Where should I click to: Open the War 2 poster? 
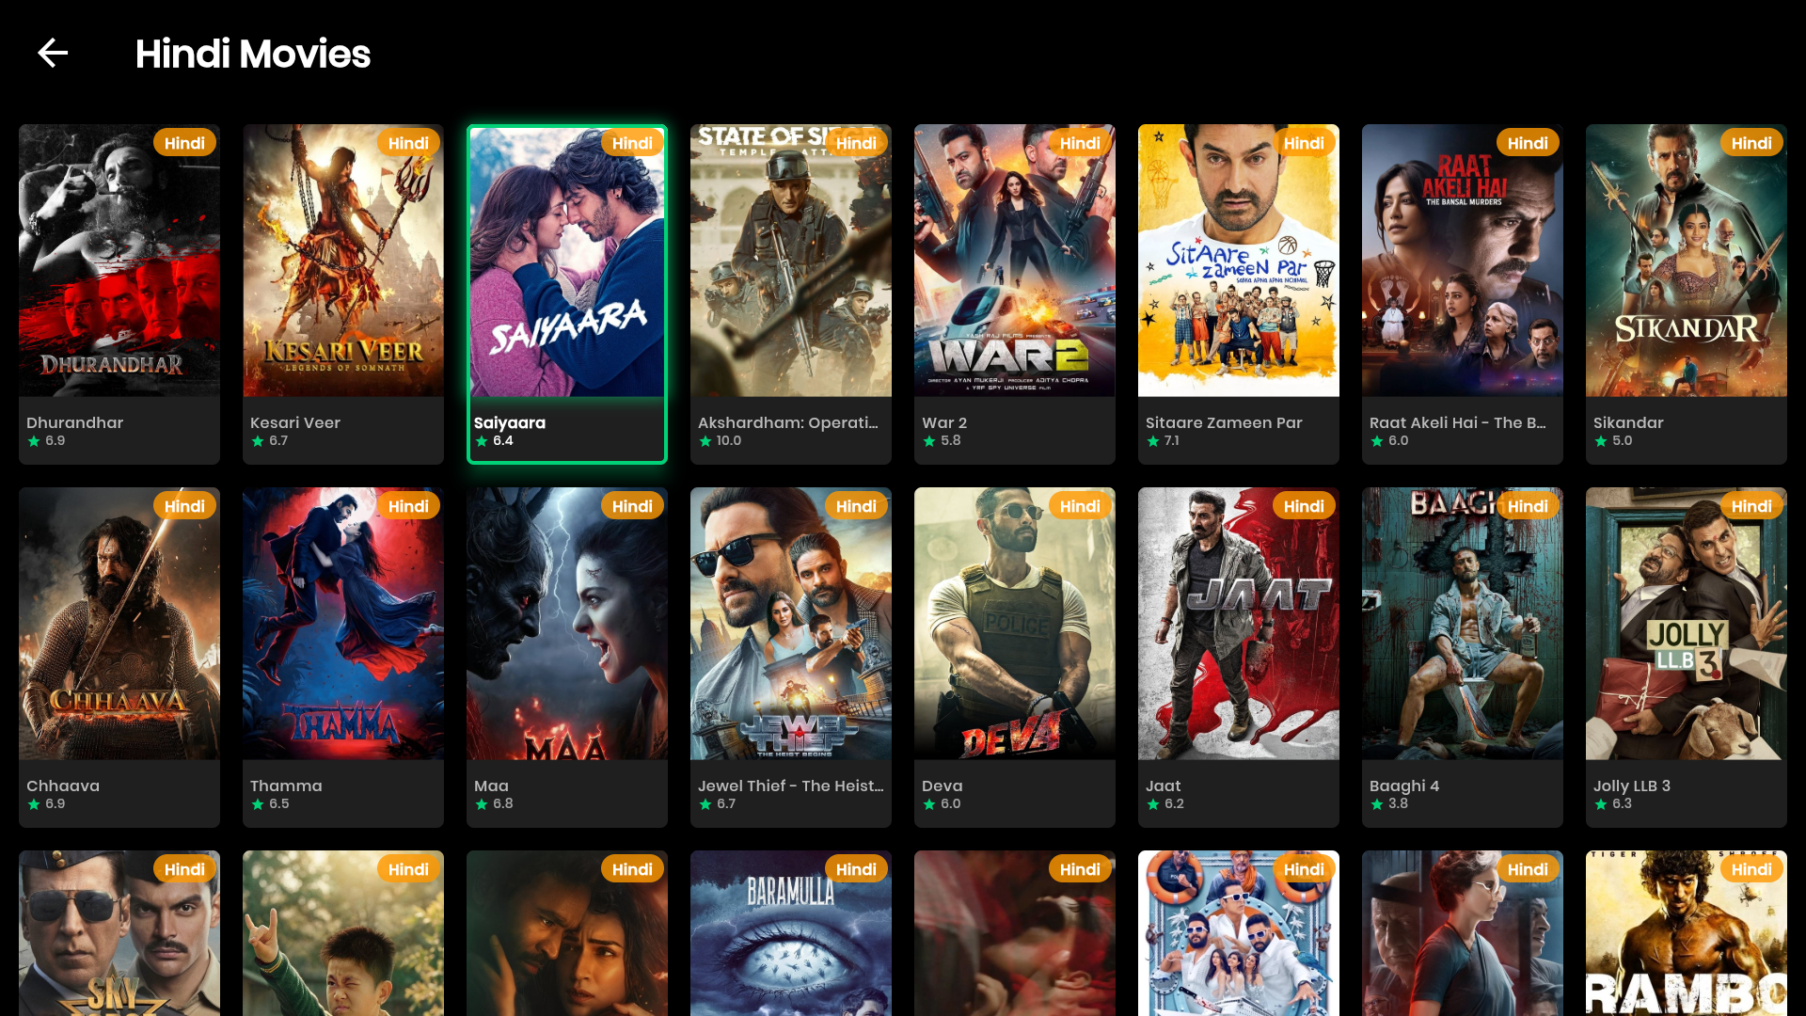click(x=1015, y=261)
